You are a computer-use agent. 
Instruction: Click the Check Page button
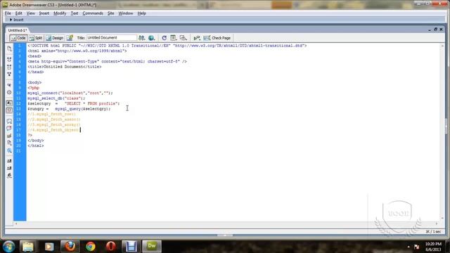(x=217, y=38)
